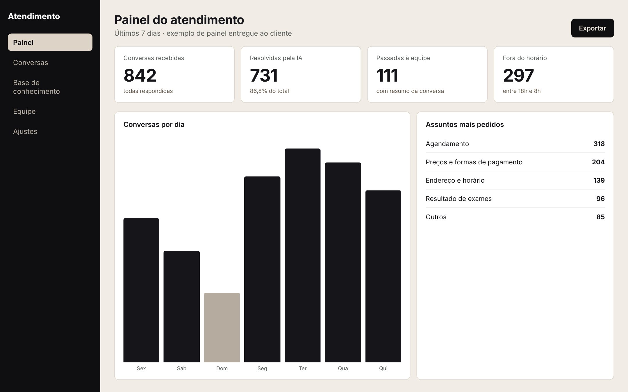Viewport: 628px width, 392px height.
Task: Click the value 318 for Agendamento
Action: tap(599, 144)
